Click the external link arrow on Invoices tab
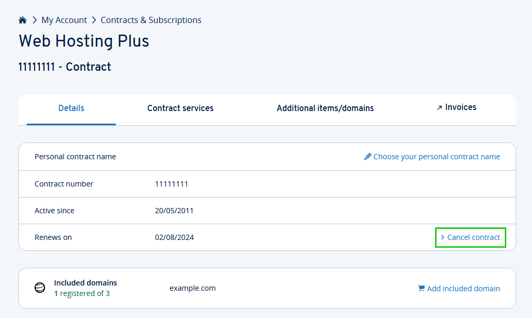The width and height of the screenshot is (532, 318). [440, 107]
